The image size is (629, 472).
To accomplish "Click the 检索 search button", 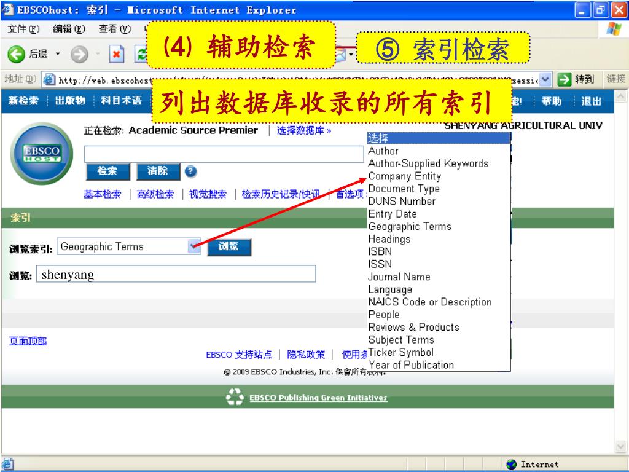I will click(x=107, y=171).
